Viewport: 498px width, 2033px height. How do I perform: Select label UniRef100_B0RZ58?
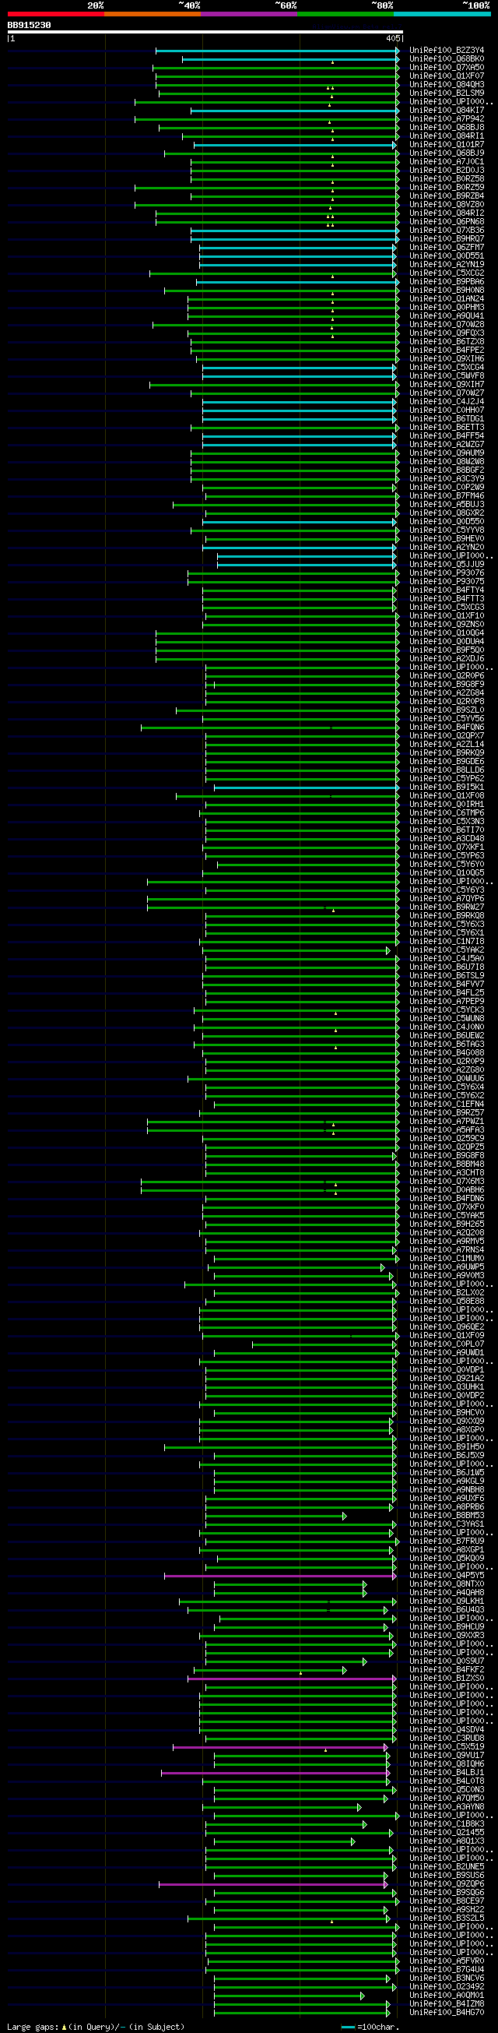tap(447, 179)
